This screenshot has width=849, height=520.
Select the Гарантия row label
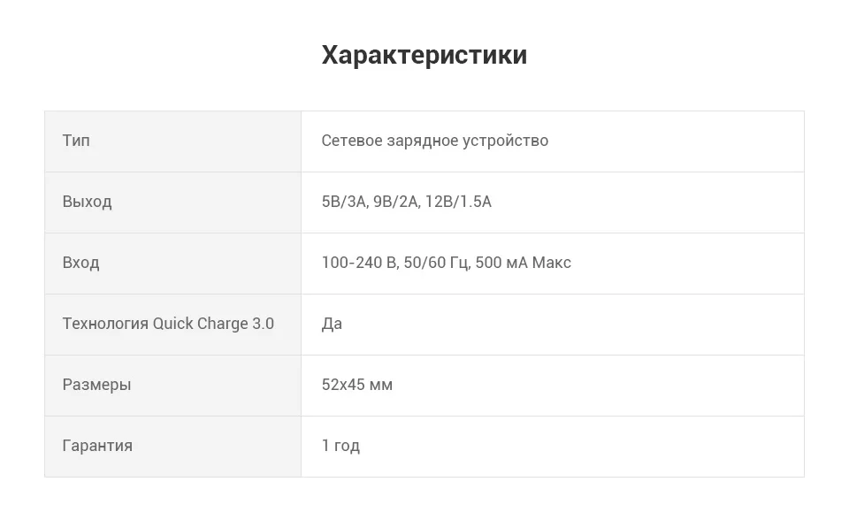click(x=97, y=446)
